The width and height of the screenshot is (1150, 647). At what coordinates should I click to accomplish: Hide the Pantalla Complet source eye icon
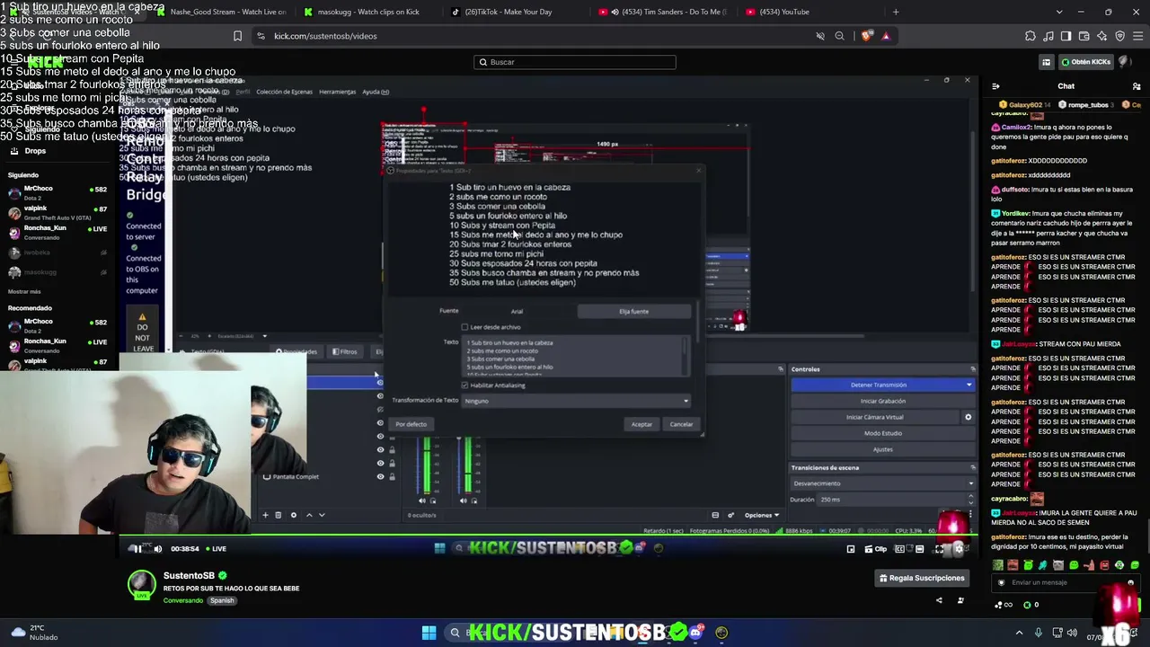[x=380, y=476]
